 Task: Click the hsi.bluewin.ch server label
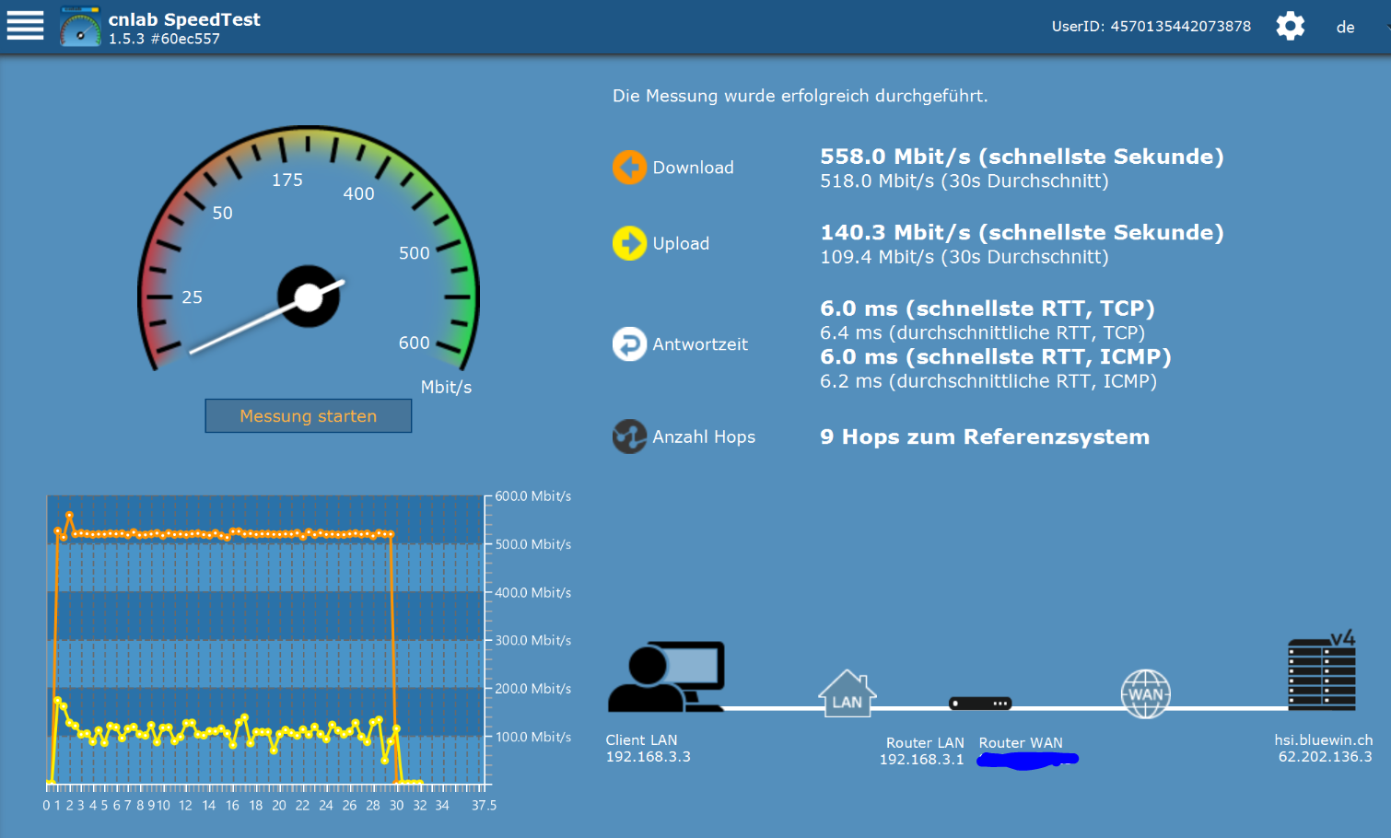(1323, 740)
